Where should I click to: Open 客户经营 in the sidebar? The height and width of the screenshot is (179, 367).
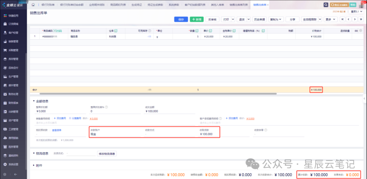click(x=13, y=33)
